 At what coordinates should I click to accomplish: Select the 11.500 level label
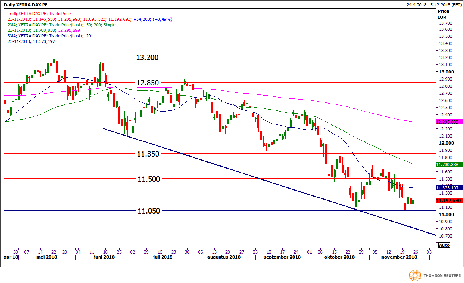pos(148,179)
